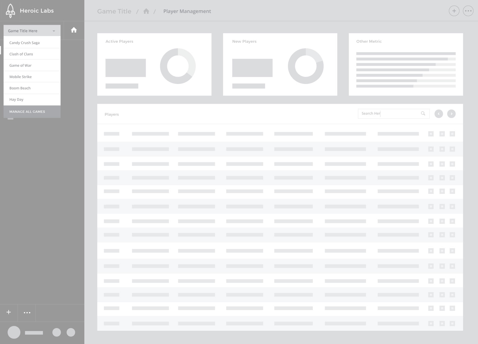
Task: Click the Game Title breadcrumb link
Action: 114,11
